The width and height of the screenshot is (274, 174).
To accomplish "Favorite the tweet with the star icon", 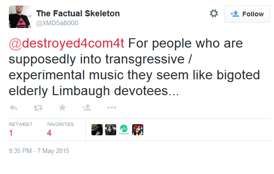I will (63, 107).
